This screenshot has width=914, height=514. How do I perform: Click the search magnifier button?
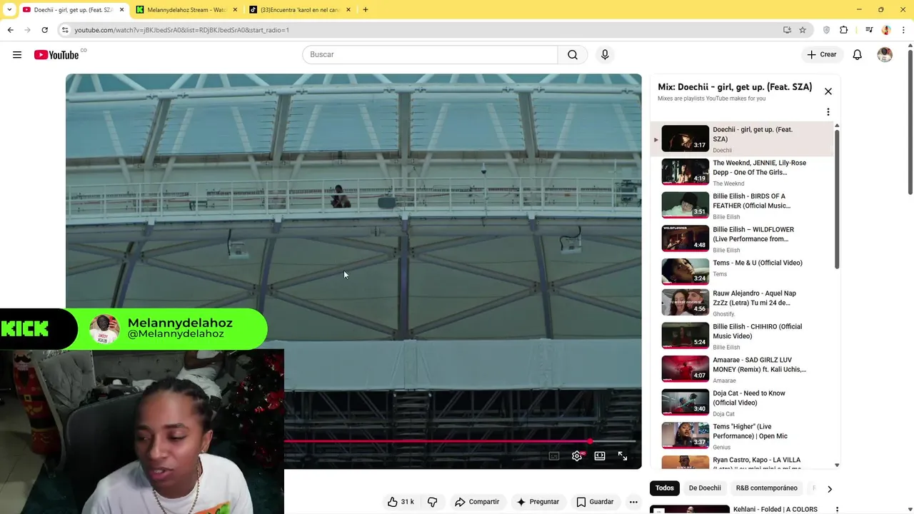pos(573,55)
